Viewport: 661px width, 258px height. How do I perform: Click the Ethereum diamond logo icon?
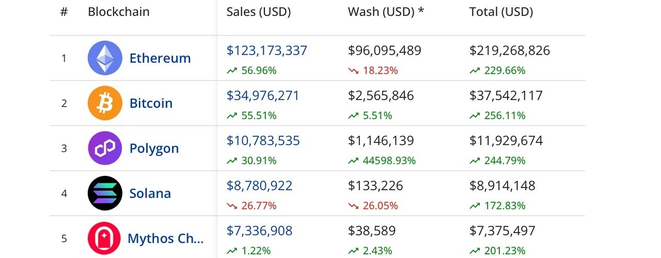(x=105, y=58)
